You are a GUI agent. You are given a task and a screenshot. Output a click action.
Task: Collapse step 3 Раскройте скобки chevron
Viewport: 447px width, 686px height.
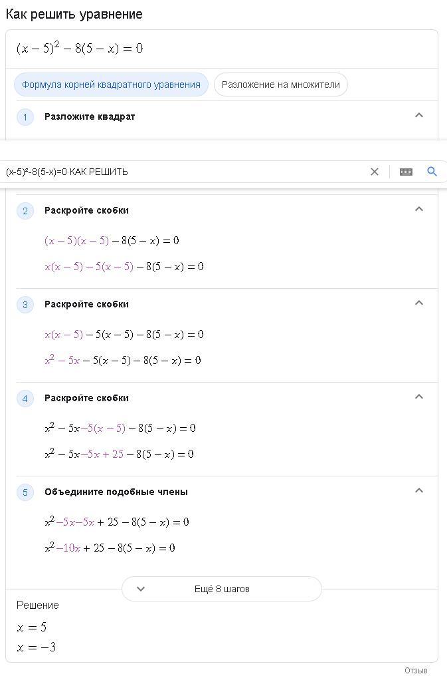click(419, 303)
